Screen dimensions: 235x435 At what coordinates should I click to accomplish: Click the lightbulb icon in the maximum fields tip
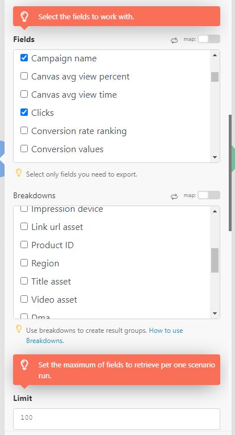(x=24, y=365)
